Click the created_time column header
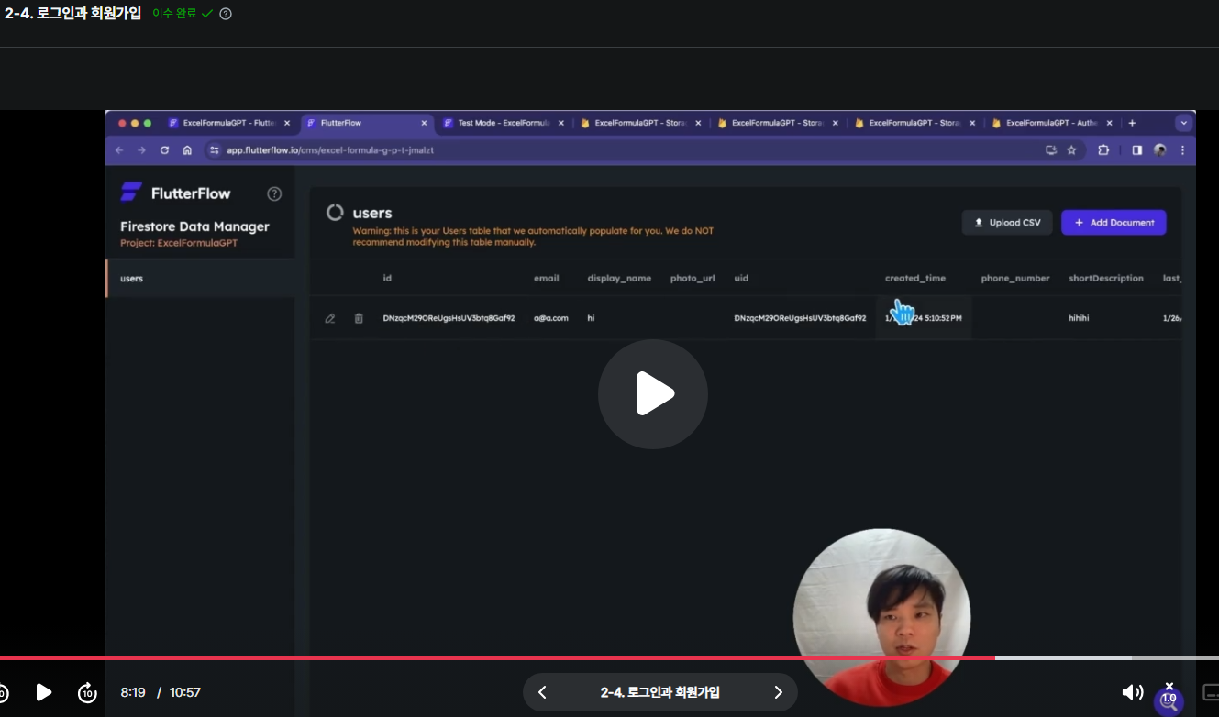This screenshot has height=717, width=1219. [915, 278]
